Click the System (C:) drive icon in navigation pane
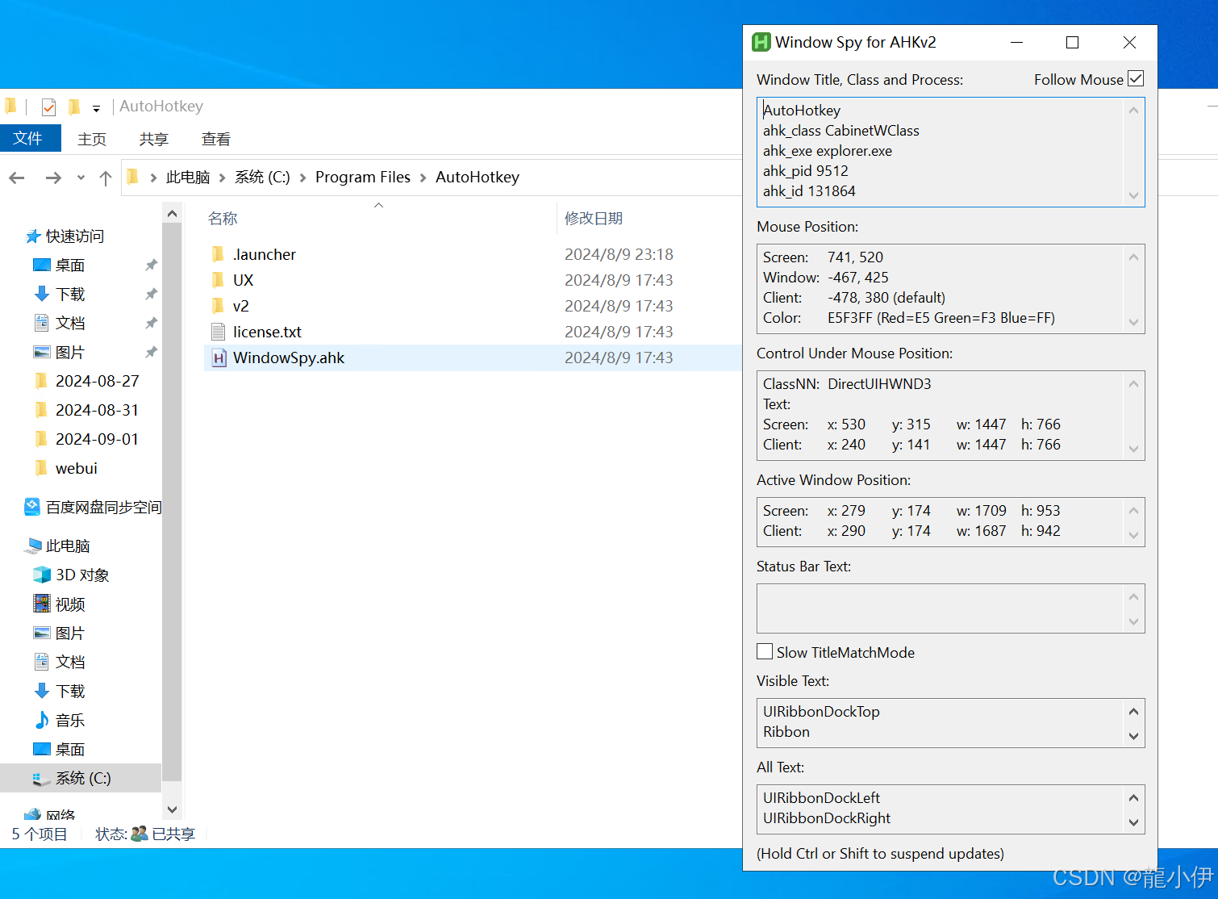Image resolution: width=1218 pixels, height=899 pixels. pyautogui.click(x=41, y=778)
